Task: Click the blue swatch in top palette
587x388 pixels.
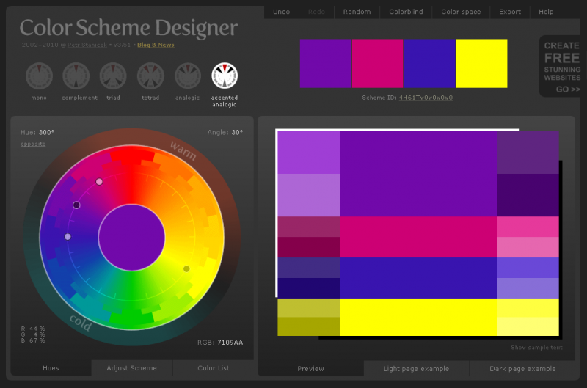Action: (430, 64)
